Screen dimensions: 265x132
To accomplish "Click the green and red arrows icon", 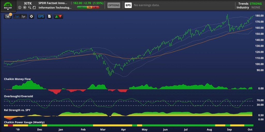I will (x=58, y=16).
